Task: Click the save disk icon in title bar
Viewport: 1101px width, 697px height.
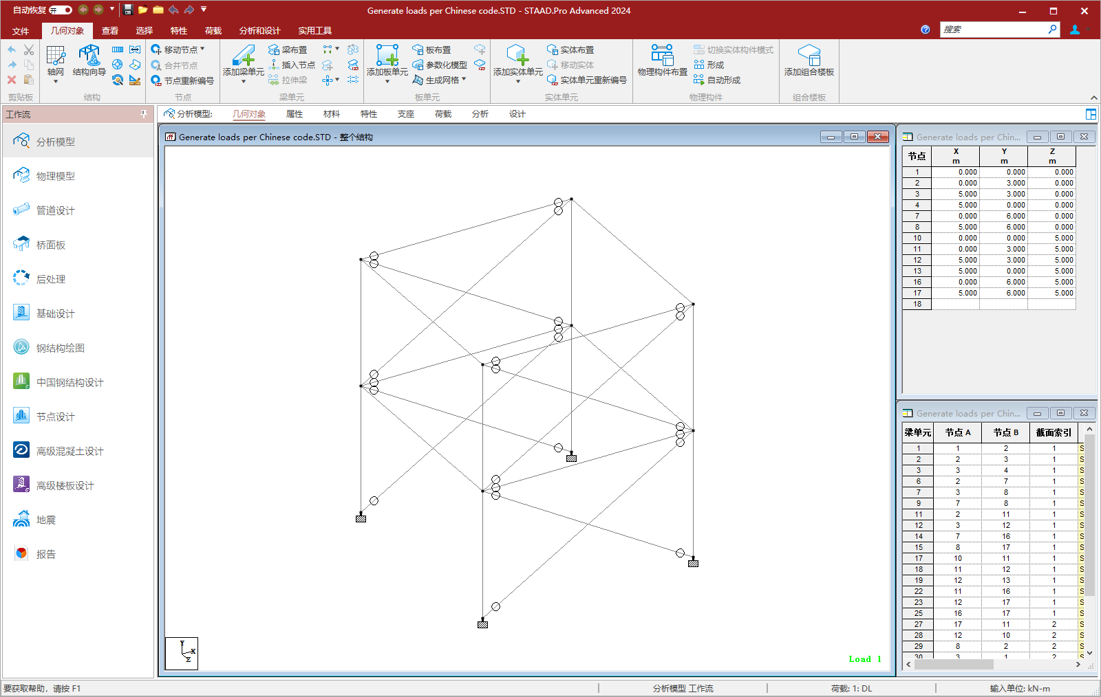Action: click(x=128, y=10)
